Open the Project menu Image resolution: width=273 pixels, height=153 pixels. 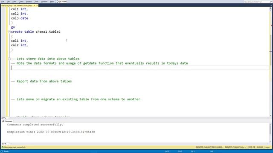click(x=29, y=2)
